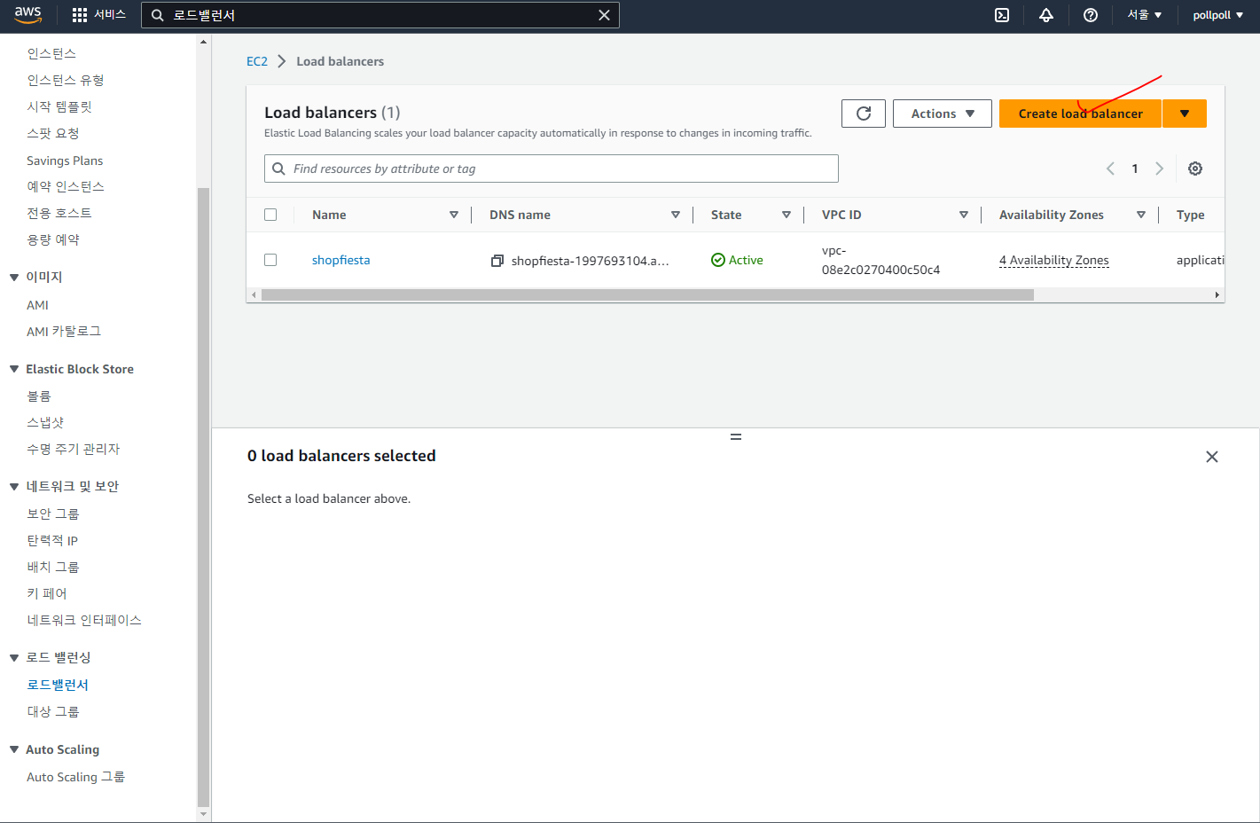Open 탄력적 IP in sidebar
1260x823 pixels.
point(52,540)
